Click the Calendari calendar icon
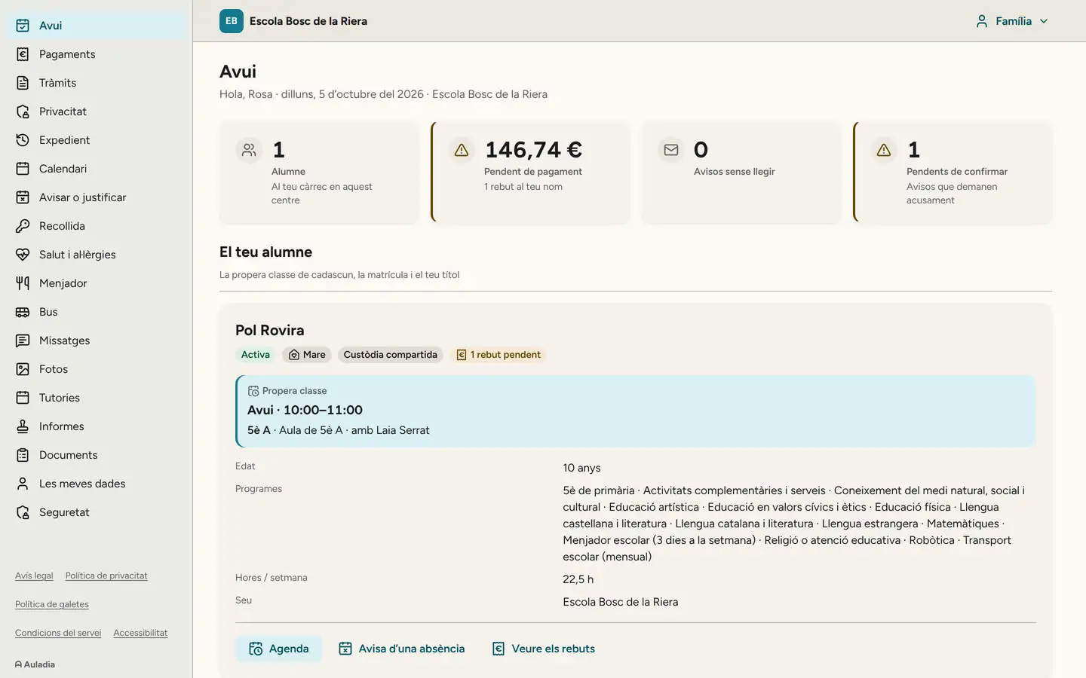This screenshot has width=1086, height=678. coord(23,169)
